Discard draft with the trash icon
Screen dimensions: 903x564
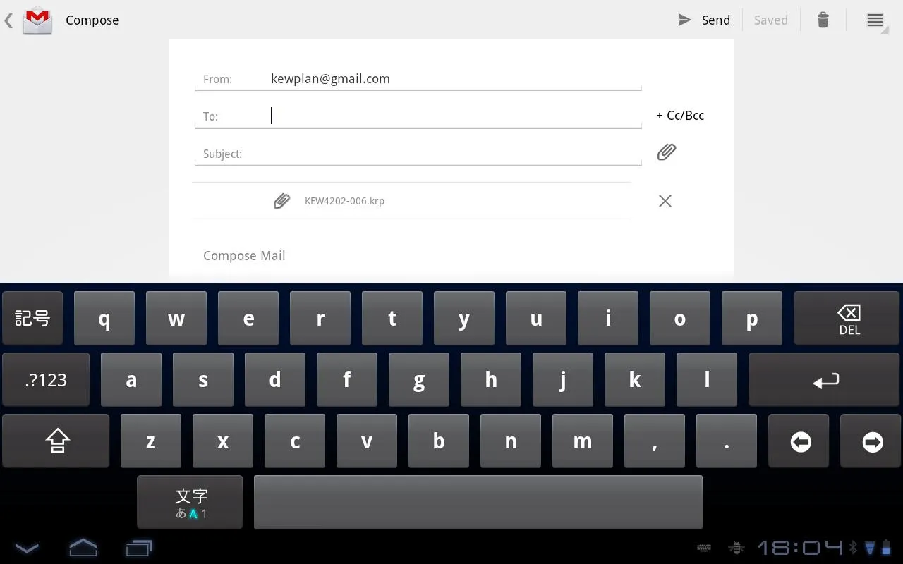823,20
